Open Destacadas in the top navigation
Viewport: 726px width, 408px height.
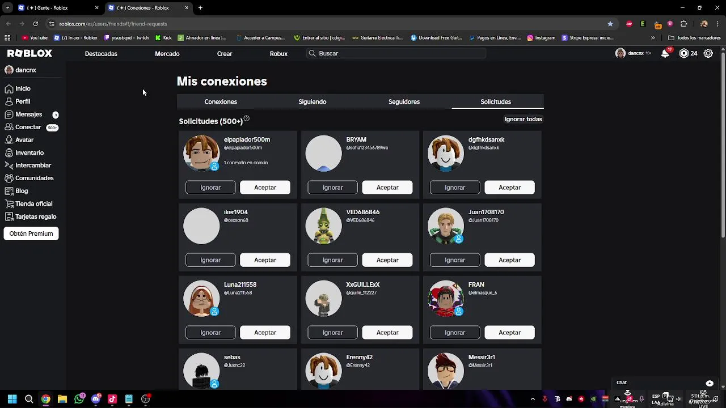tap(101, 54)
